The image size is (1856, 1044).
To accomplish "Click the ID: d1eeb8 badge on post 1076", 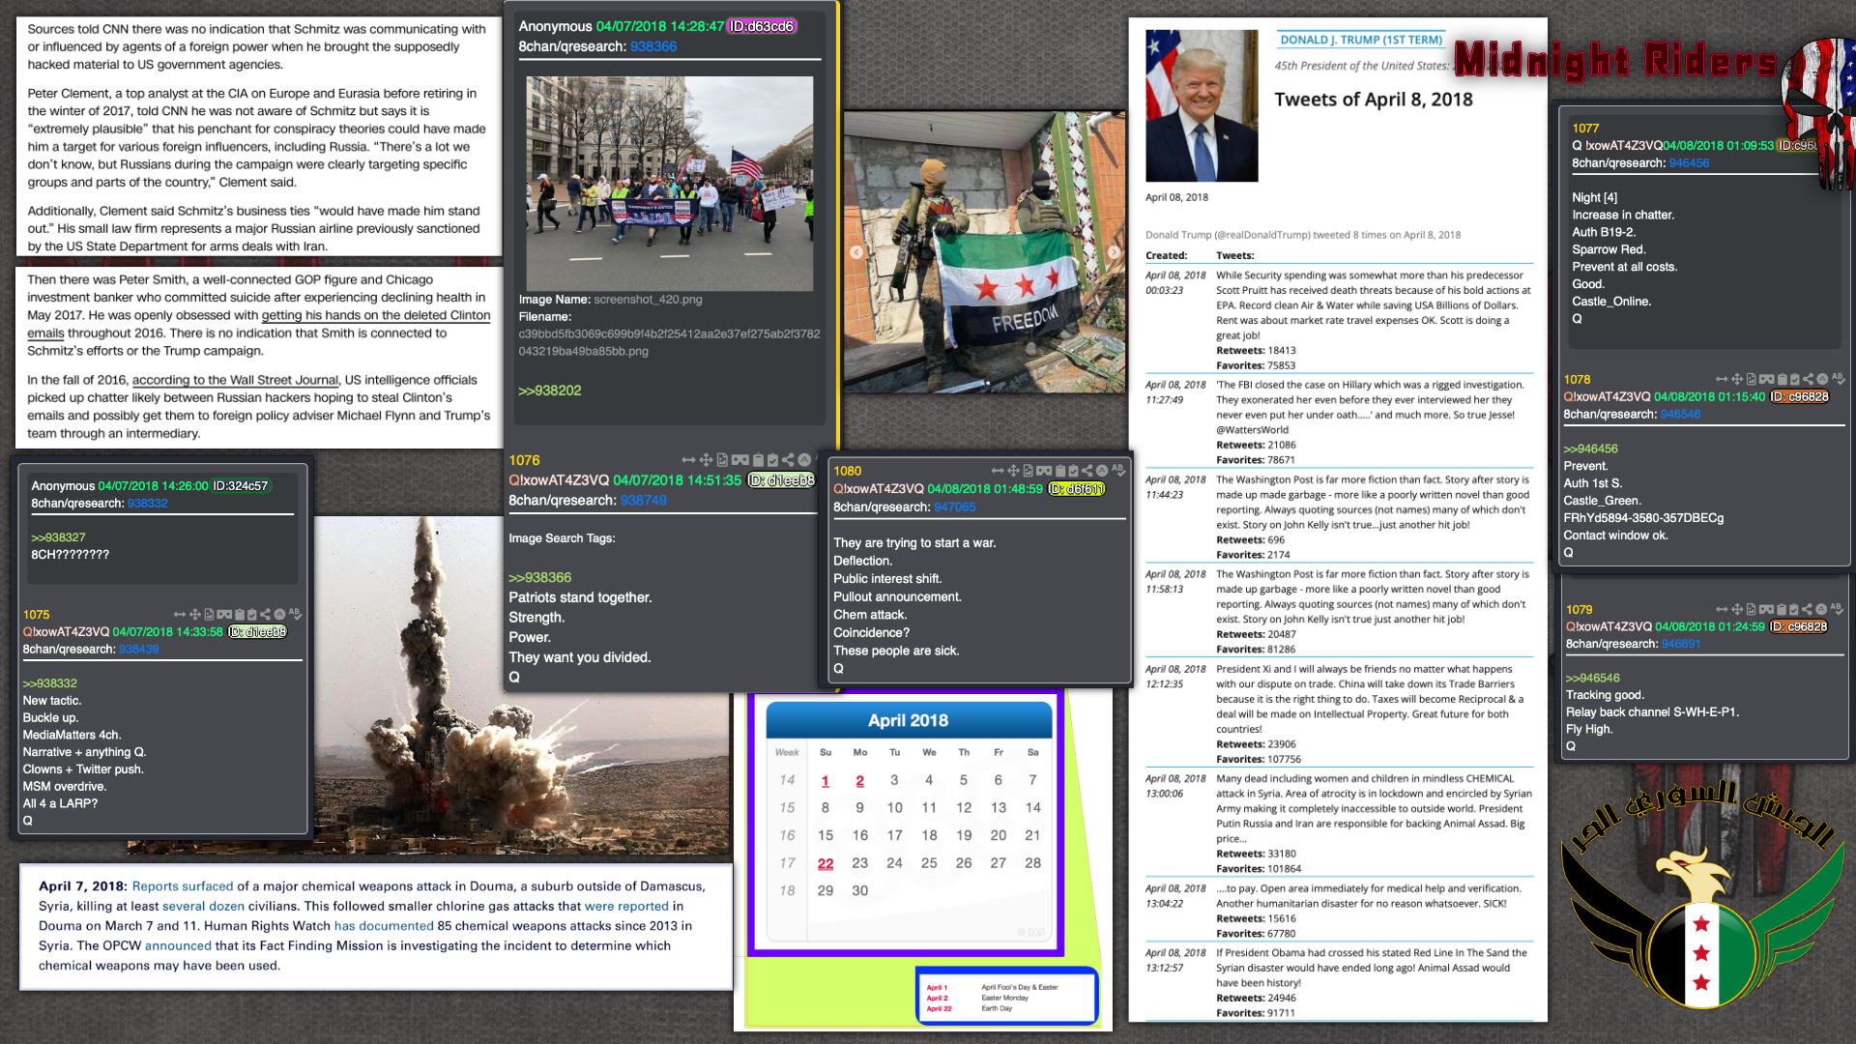I will [x=782, y=480].
